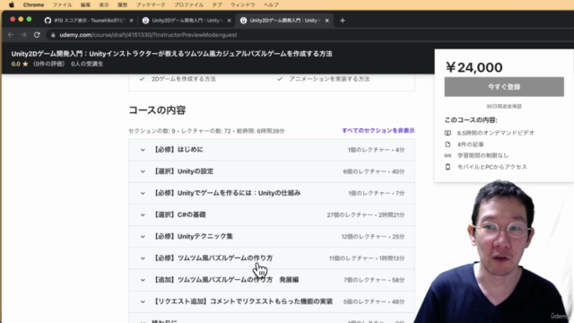Click the rating star icon
Image resolution: width=574 pixels, height=323 pixels.
point(25,64)
